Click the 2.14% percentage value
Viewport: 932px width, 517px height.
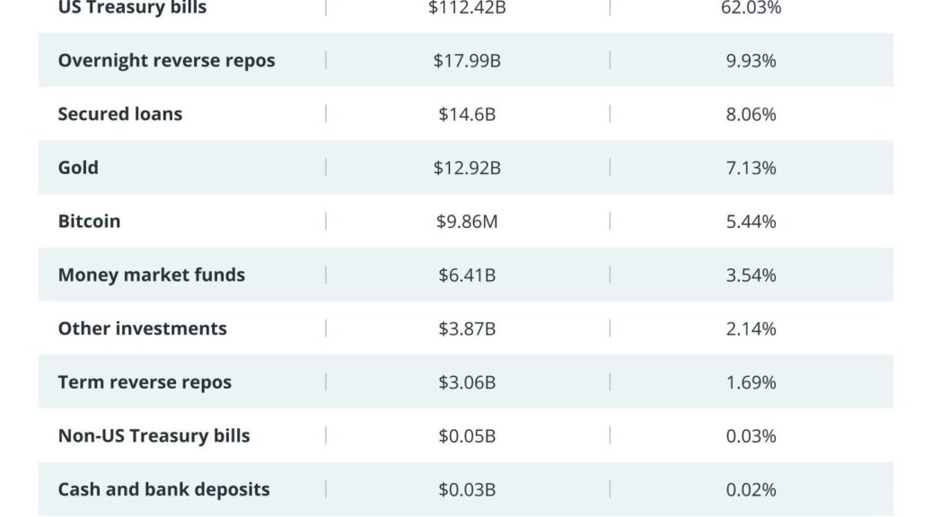pos(751,329)
